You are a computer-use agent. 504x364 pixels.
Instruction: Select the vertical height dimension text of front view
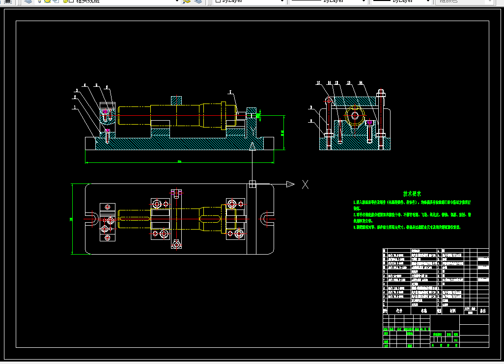[x=282, y=132]
